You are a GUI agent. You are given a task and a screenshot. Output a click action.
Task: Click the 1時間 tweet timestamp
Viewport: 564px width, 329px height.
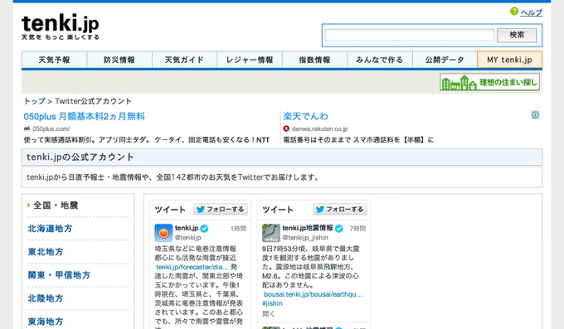click(x=238, y=229)
